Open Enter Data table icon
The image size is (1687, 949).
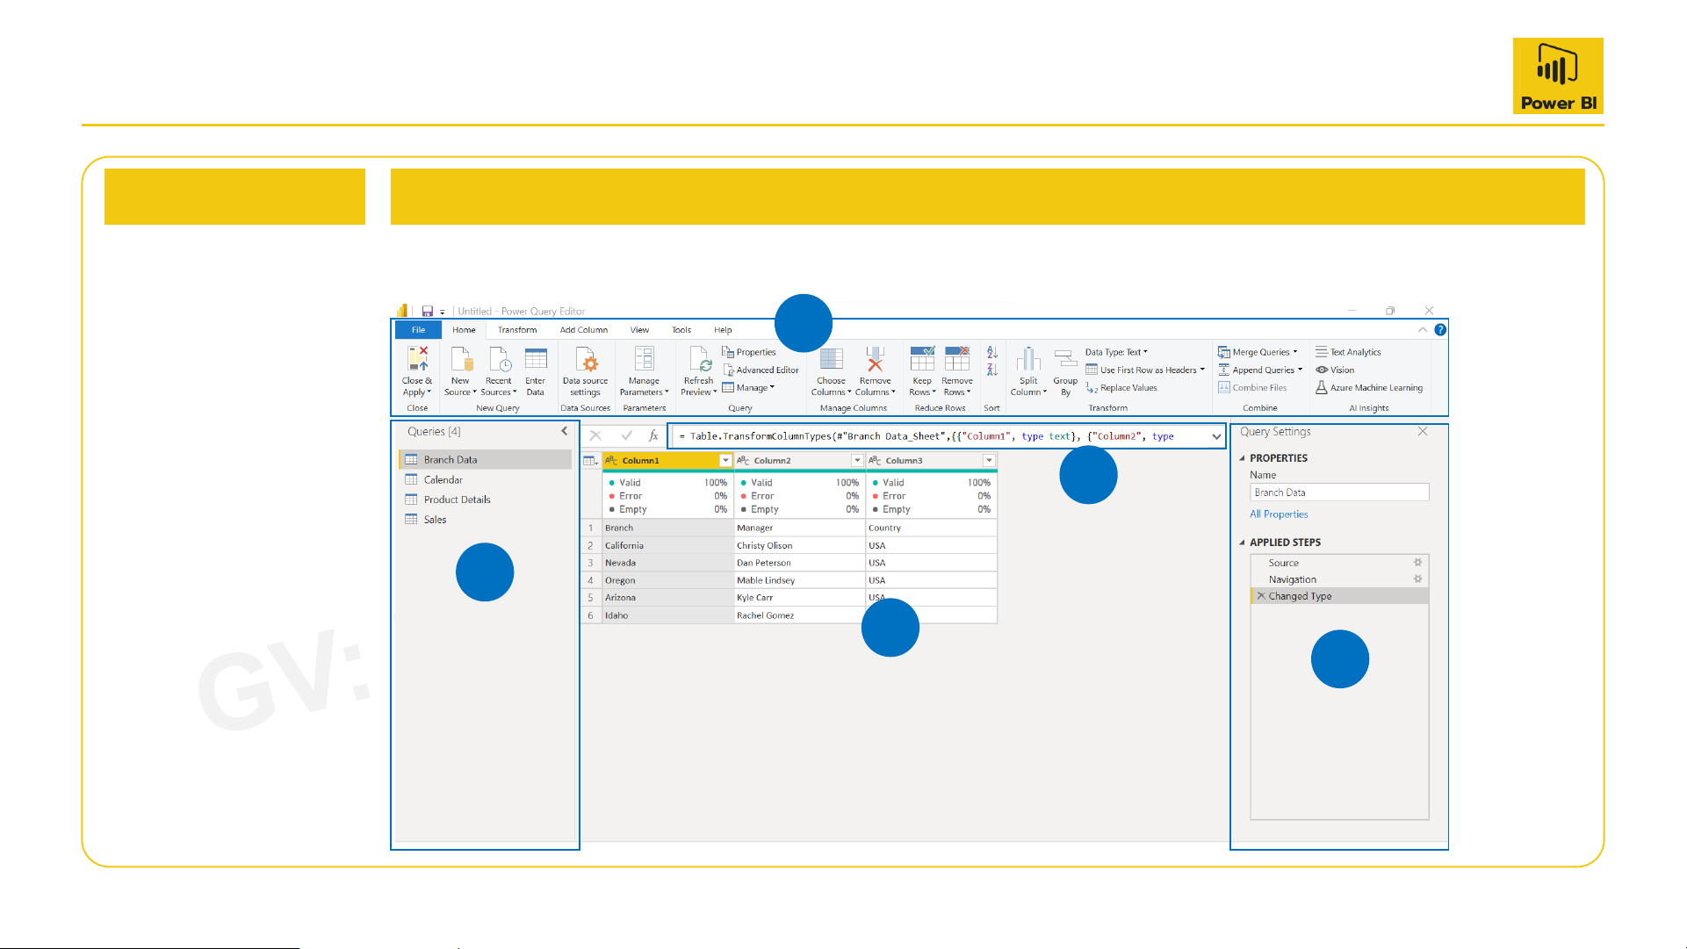pyautogui.click(x=536, y=359)
